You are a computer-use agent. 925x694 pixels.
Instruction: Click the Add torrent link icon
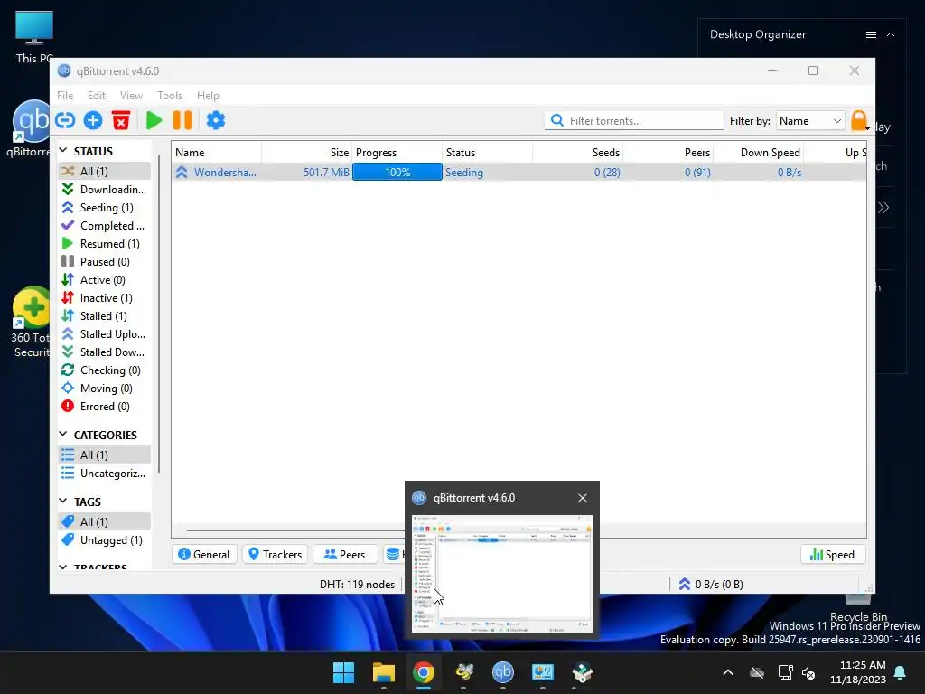65,120
